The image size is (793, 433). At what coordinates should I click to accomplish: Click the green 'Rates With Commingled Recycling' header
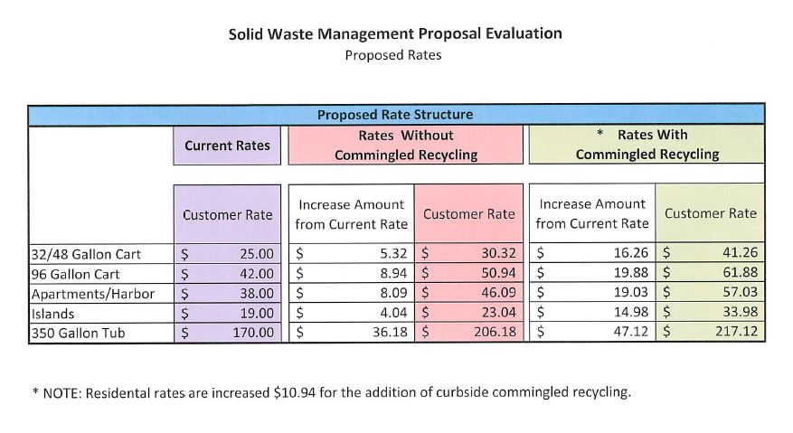(x=647, y=145)
